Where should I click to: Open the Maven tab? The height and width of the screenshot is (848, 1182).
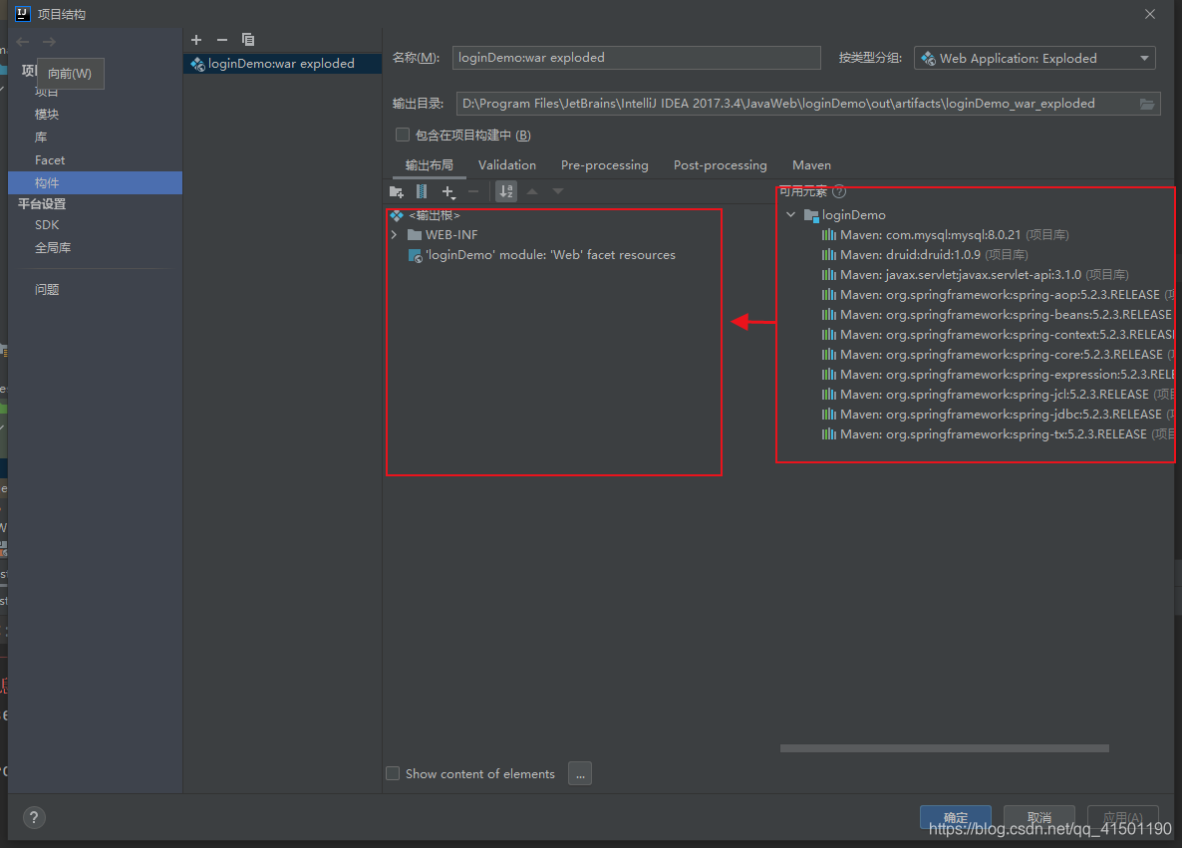811,165
